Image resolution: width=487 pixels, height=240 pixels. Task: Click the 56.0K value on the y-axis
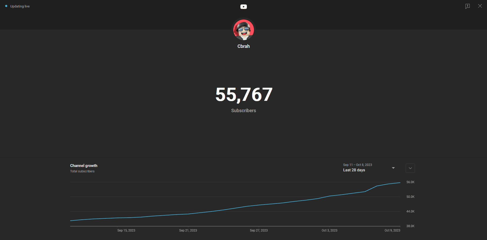coord(410,182)
